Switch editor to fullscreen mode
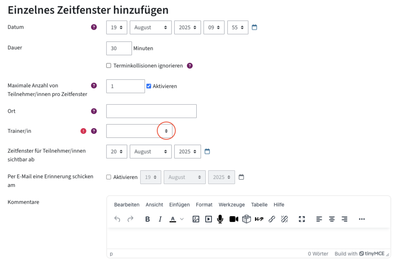 point(302,219)
